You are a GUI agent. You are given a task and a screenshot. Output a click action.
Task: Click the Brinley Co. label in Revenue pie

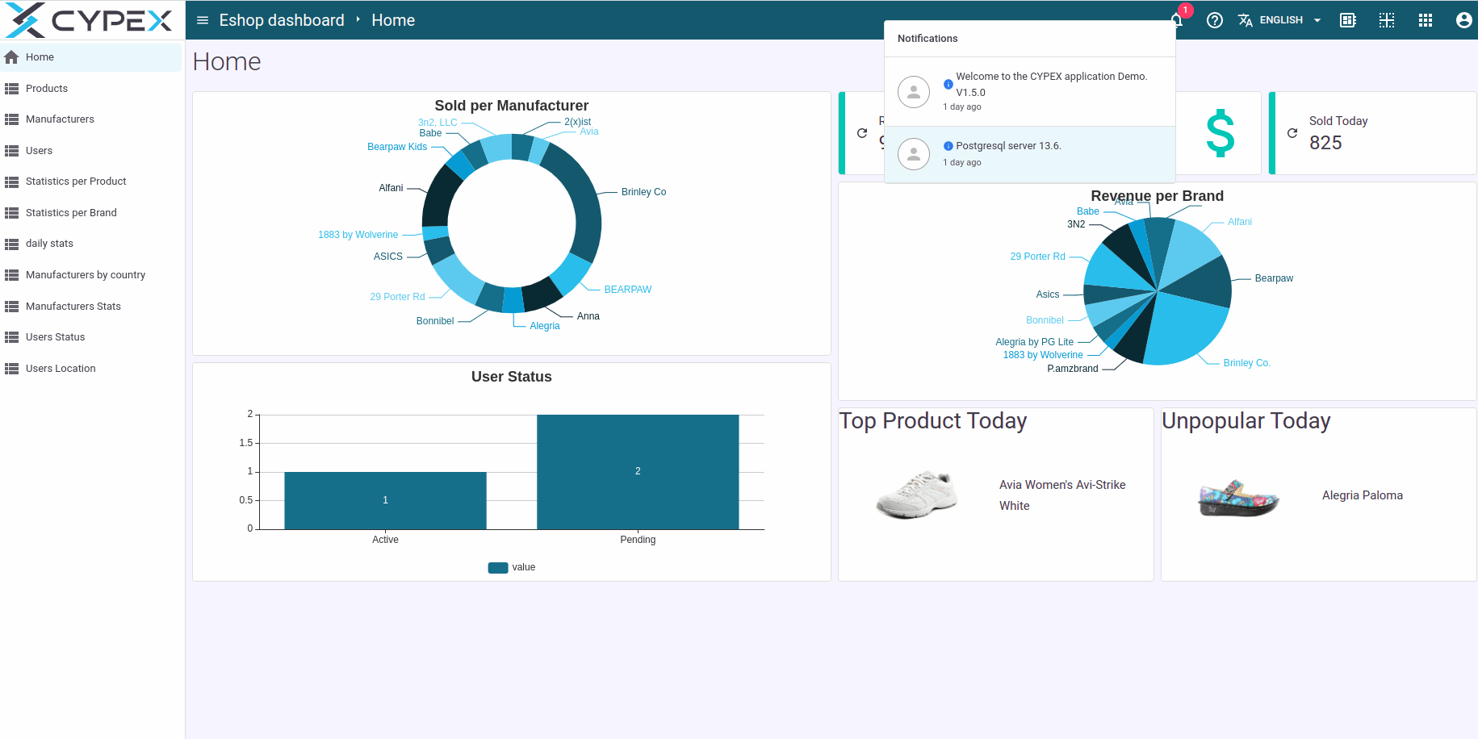[x=1246, y=363]
